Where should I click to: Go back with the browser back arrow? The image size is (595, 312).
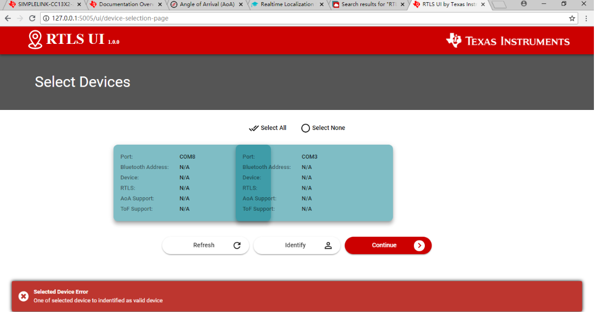[x=8, y=18]
